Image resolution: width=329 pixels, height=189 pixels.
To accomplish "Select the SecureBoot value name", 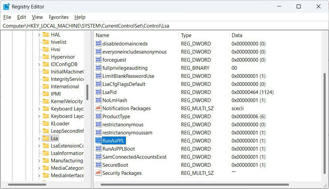I will click(x=115, y=165).
